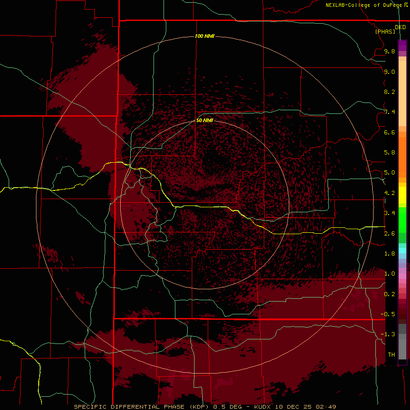Viewport: 410px width, 410px height.
Task: Click the 8.2 value on the color scale
Action: click(389, 92)
